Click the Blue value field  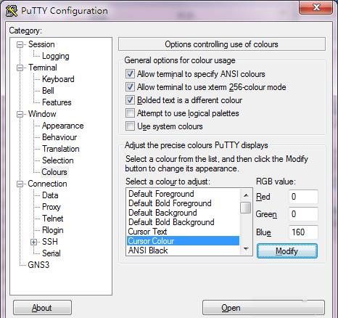point(303,232)
